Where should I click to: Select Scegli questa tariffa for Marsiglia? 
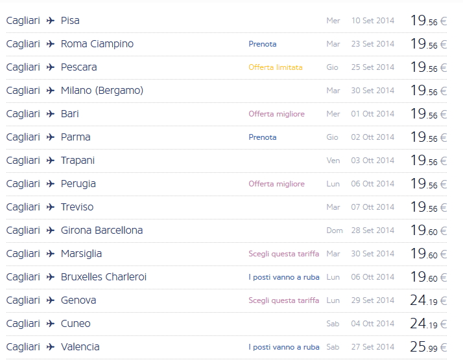click(283, 254)
